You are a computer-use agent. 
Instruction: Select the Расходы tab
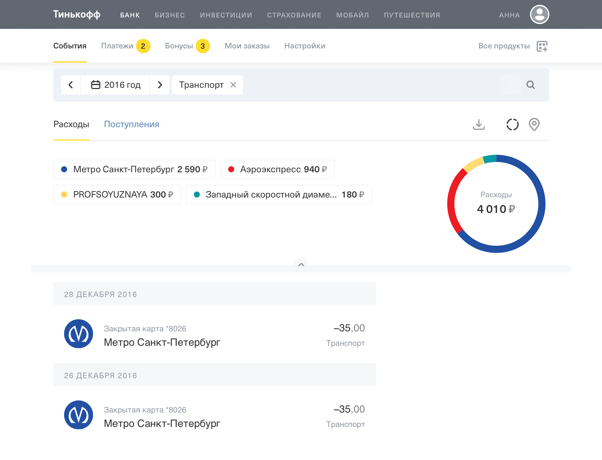click(71, 124)
